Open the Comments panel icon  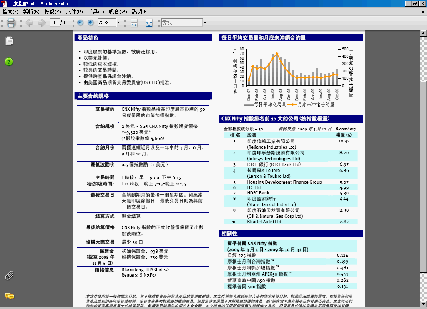click(9, 296)
